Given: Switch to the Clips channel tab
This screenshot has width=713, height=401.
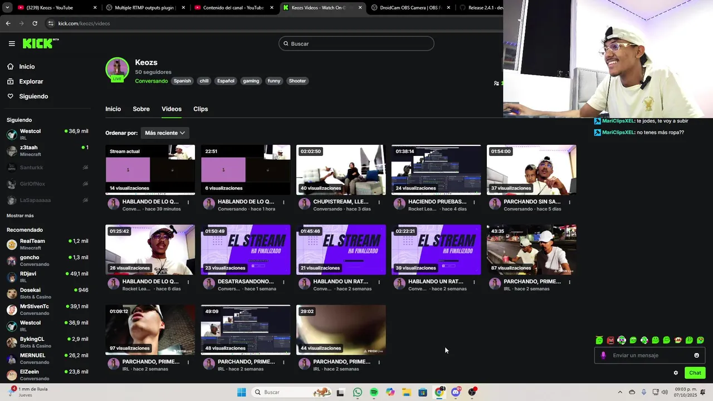Looking at the screenshot, I should pos(201,109).
